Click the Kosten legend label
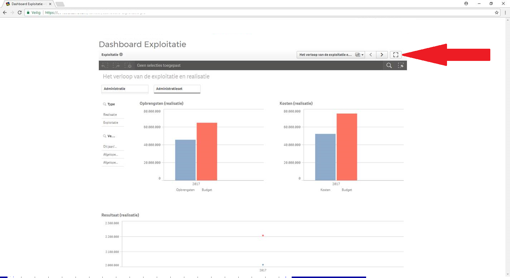This screenshot has width=510, height=278. coord(325,190)
